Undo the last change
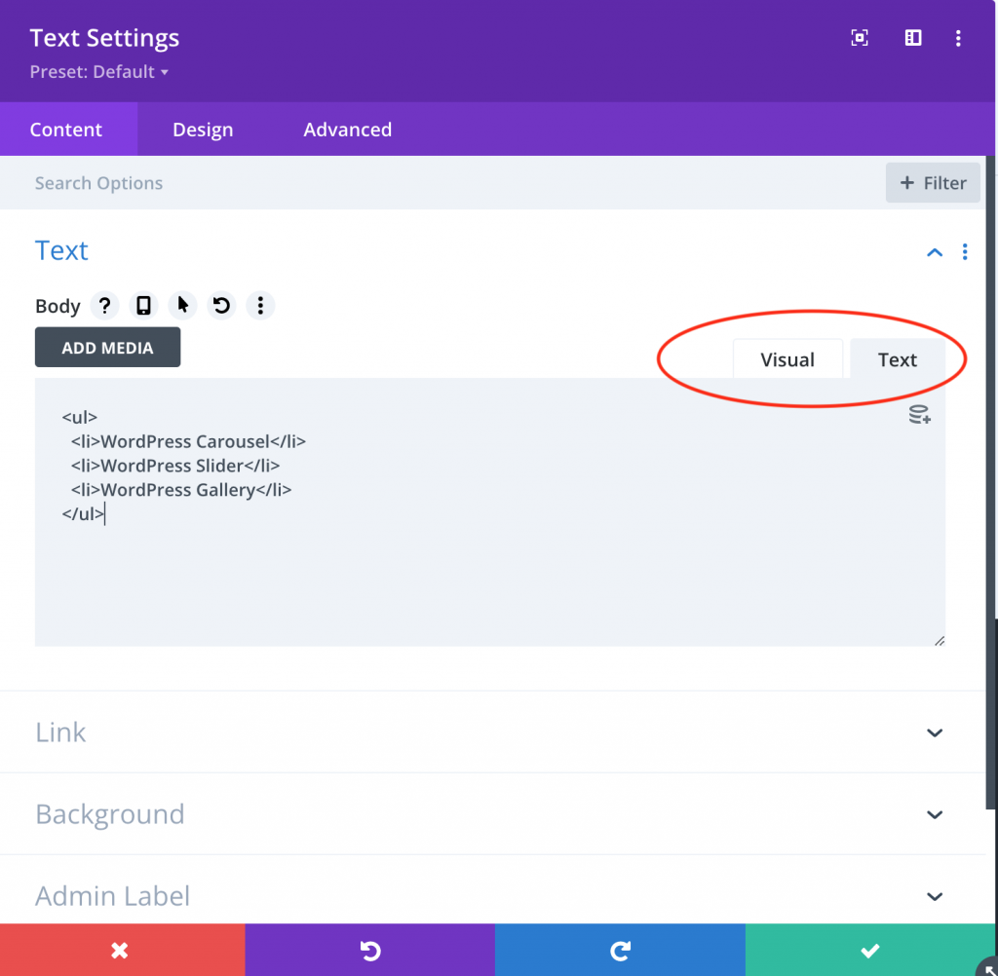 pyautogui.click(x=370, y=950)
